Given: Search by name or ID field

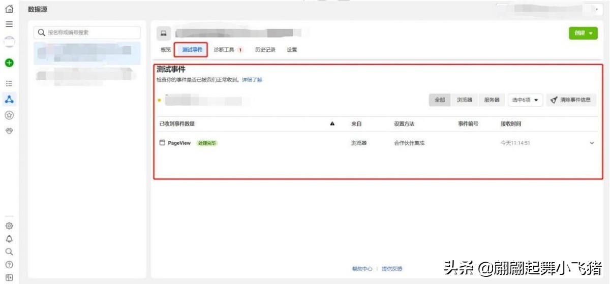Looking at the screenshot, I should 87,33.
